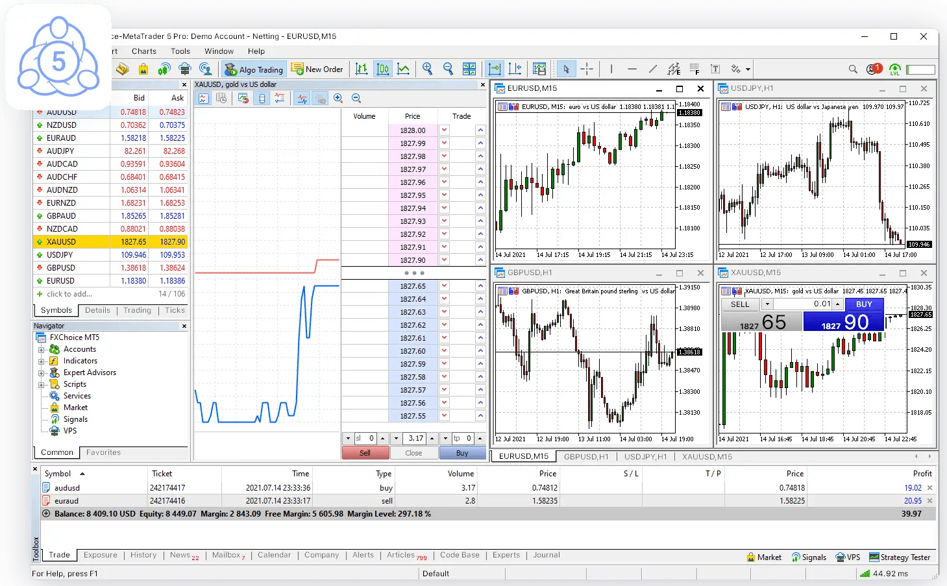Expand the Accounts tree node
947x586 pixels.
click(42, 350)
